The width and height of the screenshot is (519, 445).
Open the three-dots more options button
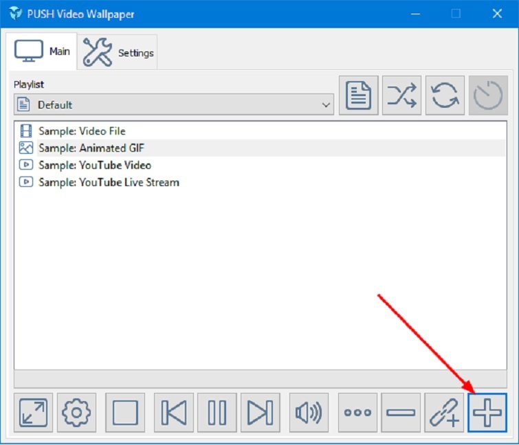click(x=357, y=413)
